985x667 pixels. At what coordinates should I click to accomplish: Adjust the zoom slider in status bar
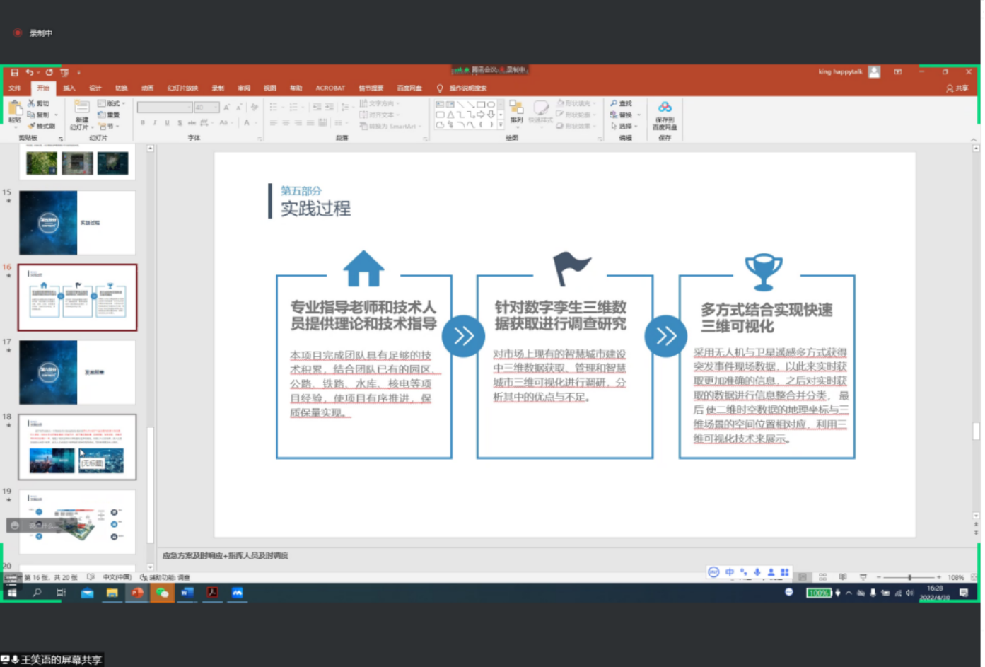click(909, 577)
